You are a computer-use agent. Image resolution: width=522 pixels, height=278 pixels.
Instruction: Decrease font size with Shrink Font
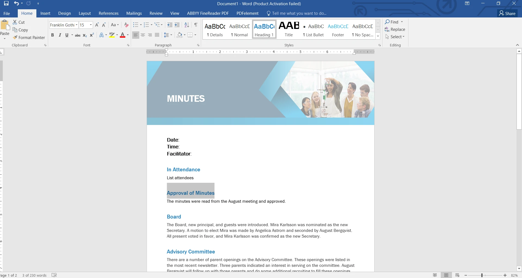coord(104,25)
